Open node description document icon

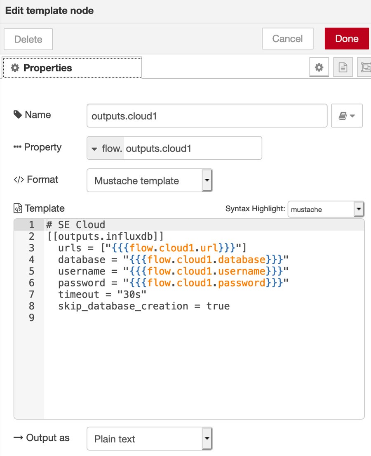[343, 68]
